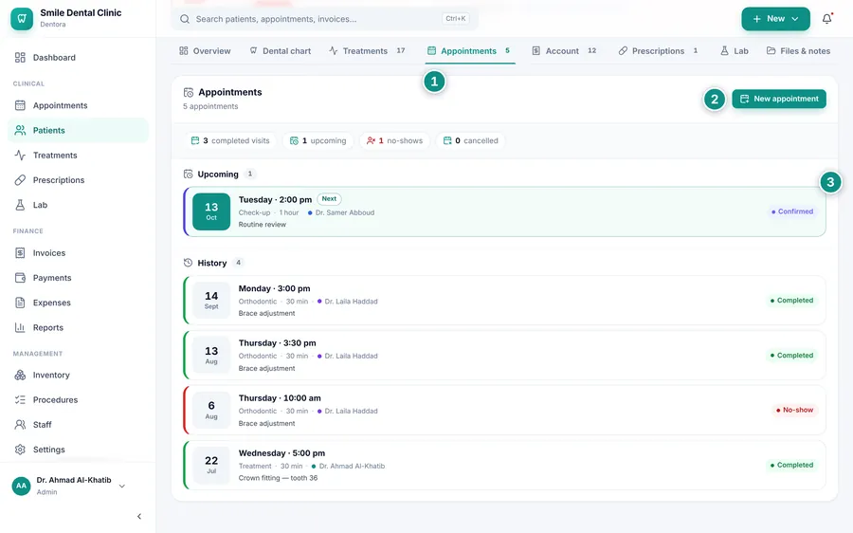Click the 14 Sept date badge
The width and height of the screenshot is (853, 533).
[211, 301]
